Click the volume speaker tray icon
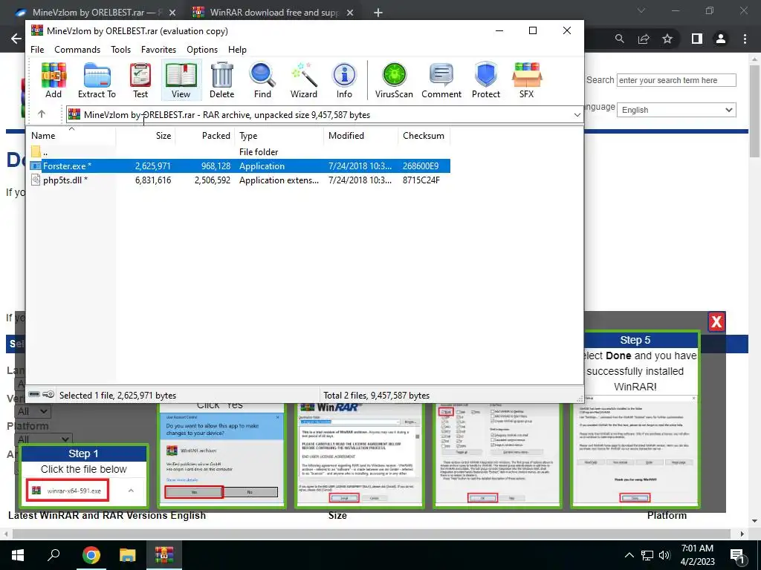The height and width of the screenshot is (570, 761). [664, 555]
